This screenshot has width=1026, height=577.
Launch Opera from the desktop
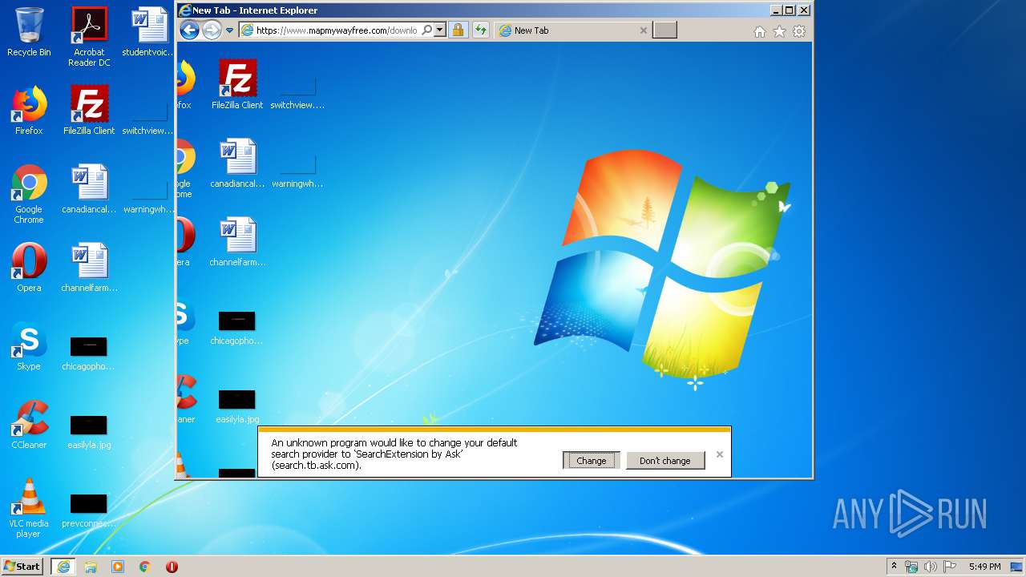(x=29, y=268)
